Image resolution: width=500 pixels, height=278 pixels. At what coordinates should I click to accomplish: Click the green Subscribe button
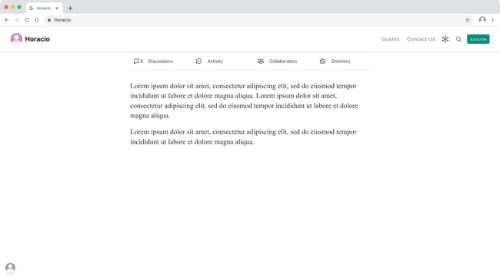click(478, 39)
